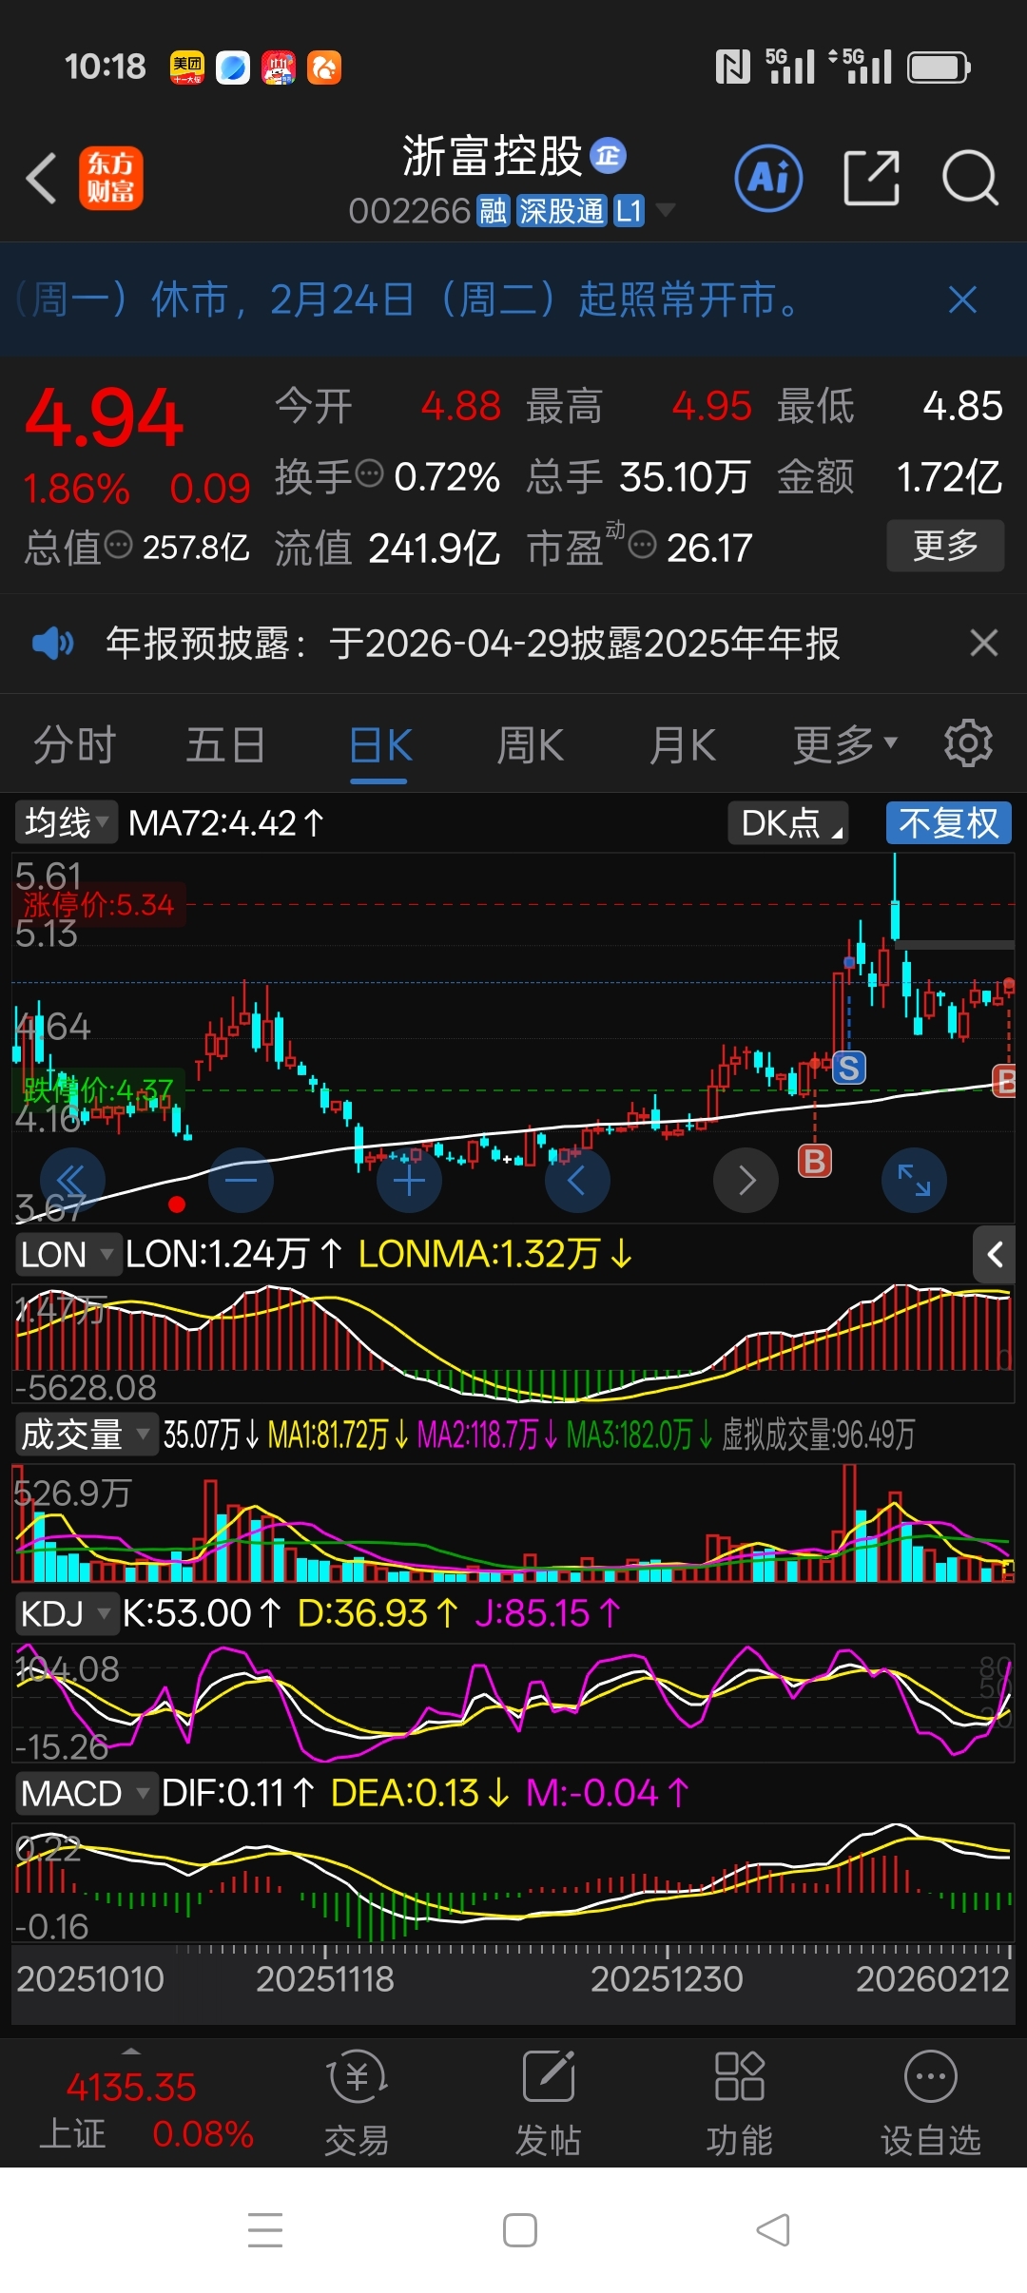Open the KDJ indicator dropdown

(x=66, y=1613)
